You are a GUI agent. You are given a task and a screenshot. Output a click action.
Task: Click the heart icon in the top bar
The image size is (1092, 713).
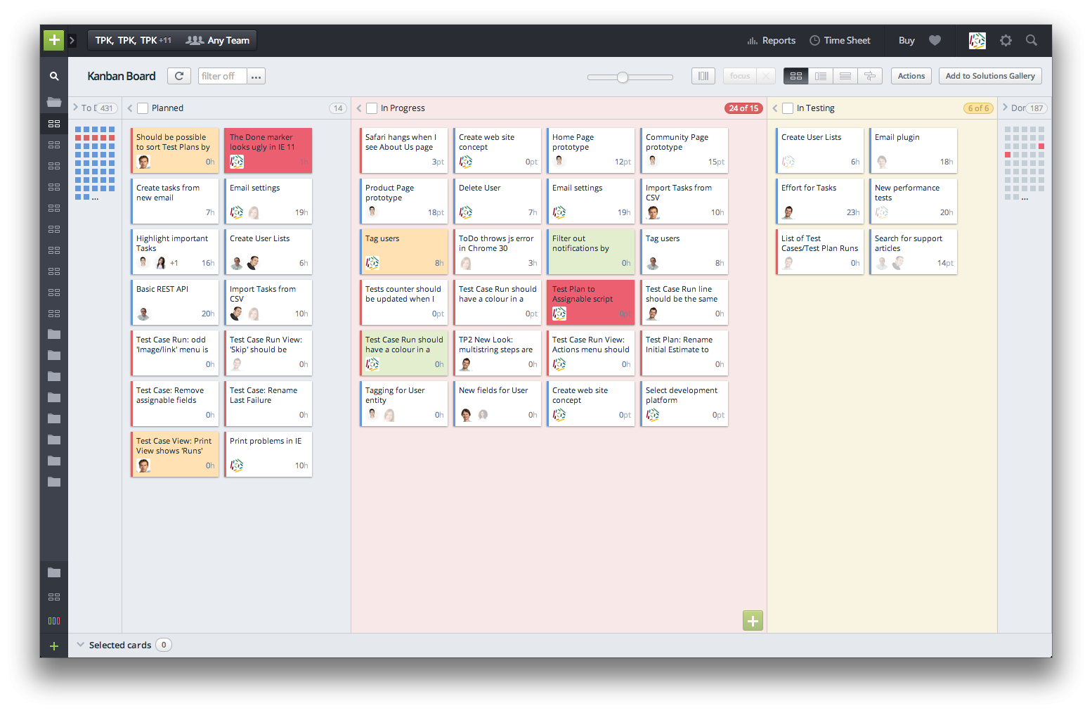click(x=935, y=40)
